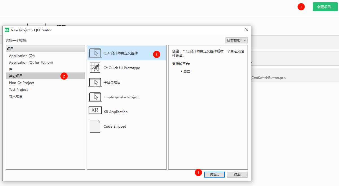This screenshot has height=186, width=339.
Task: Close the New Project dialog
Action: pyautogui.click(x=246, y=30)
